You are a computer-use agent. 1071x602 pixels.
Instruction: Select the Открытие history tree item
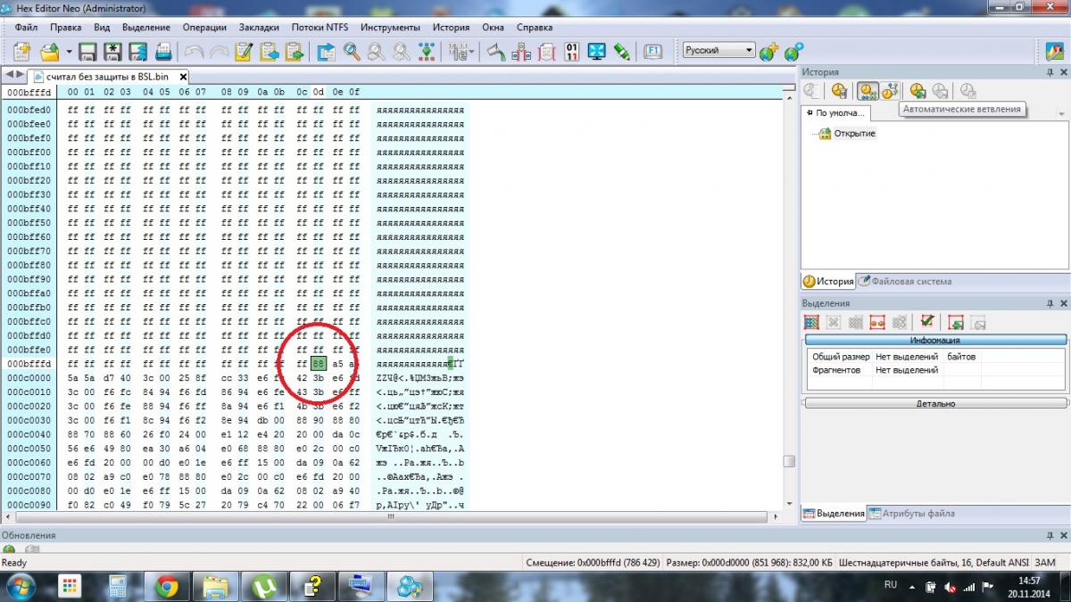click(855, 133)
